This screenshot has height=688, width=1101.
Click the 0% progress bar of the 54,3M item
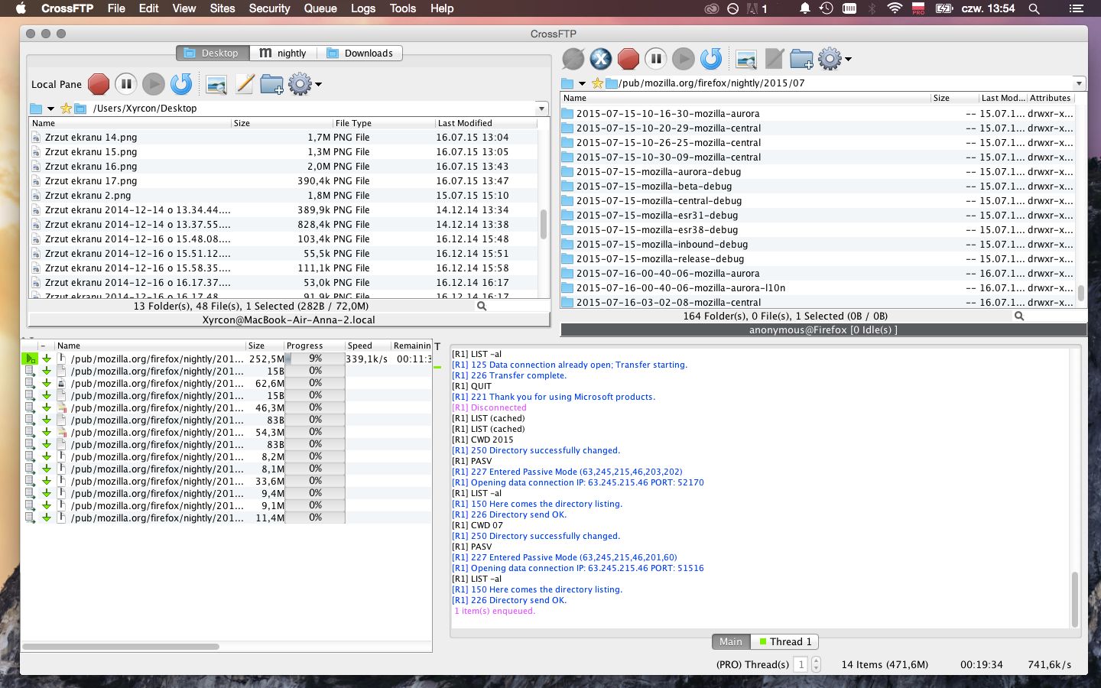click(315, 432)
